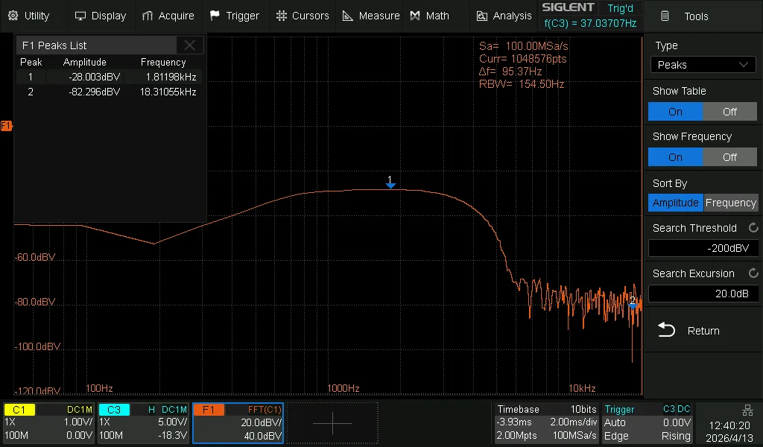Screen dimensions: 763x447
Task: Open the Cursors menu
Action: pos(302,16)
